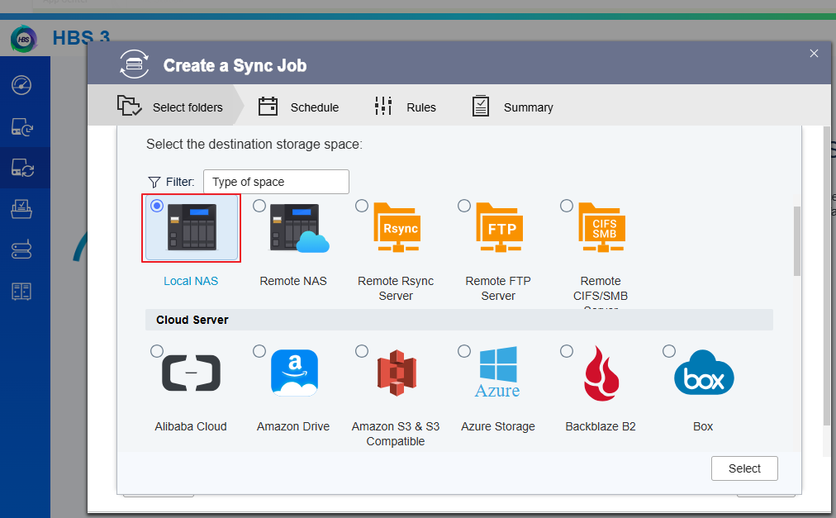The width and height of the screenshot is (836, 518).
Task: Click the CIFS SMB folder icon
Action: tap(602, 227)
